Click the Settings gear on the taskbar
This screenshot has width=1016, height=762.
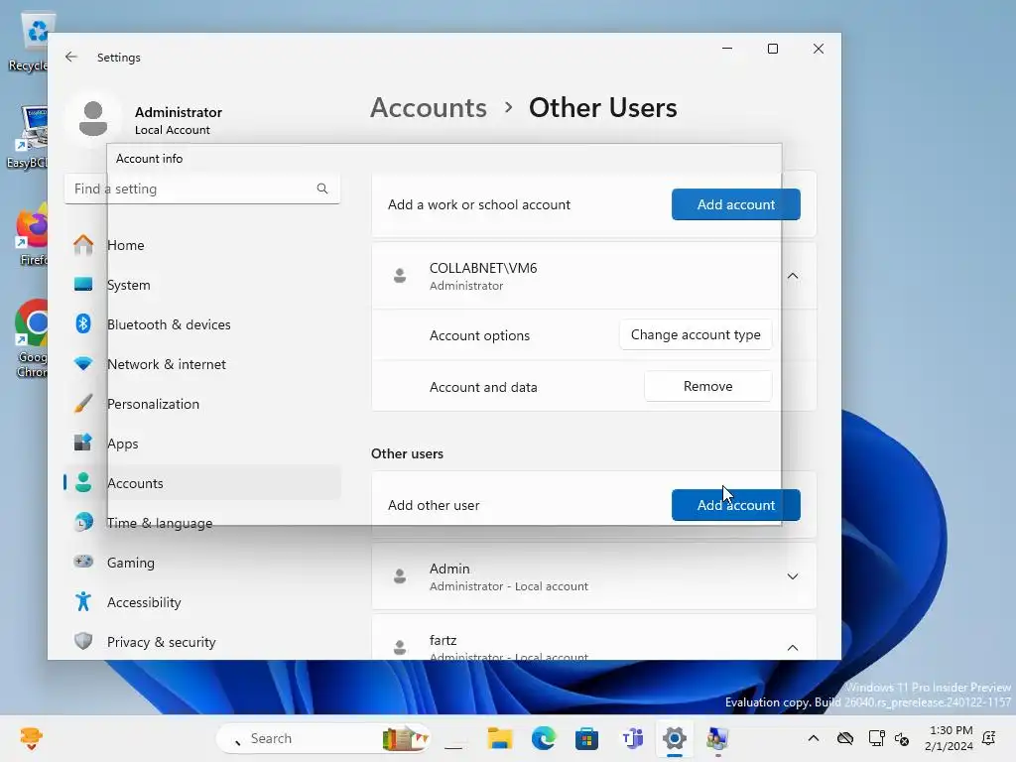pyautogui.click(x=675, y=738)
